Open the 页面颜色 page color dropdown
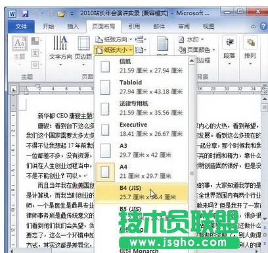This screenshot has width=268, height=253. click(x=196, y=50)
